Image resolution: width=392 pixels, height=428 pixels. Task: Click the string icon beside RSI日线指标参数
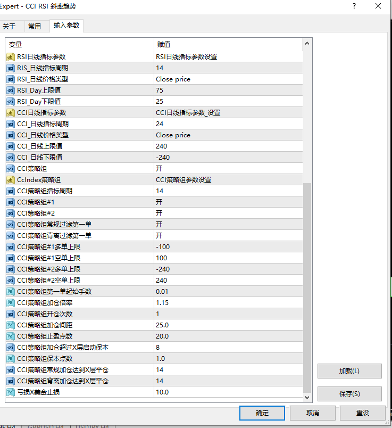pos(10,57)
